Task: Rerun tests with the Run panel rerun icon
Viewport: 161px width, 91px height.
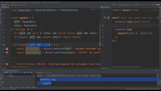Action: [3, 73]
